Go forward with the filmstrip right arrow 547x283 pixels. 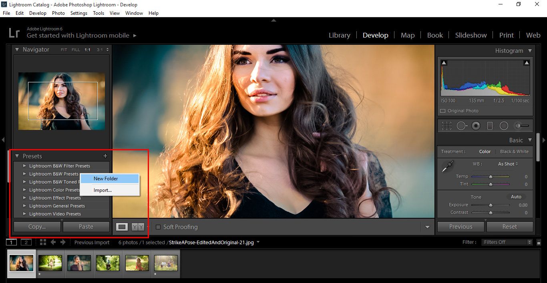click(x=63, y=242)
